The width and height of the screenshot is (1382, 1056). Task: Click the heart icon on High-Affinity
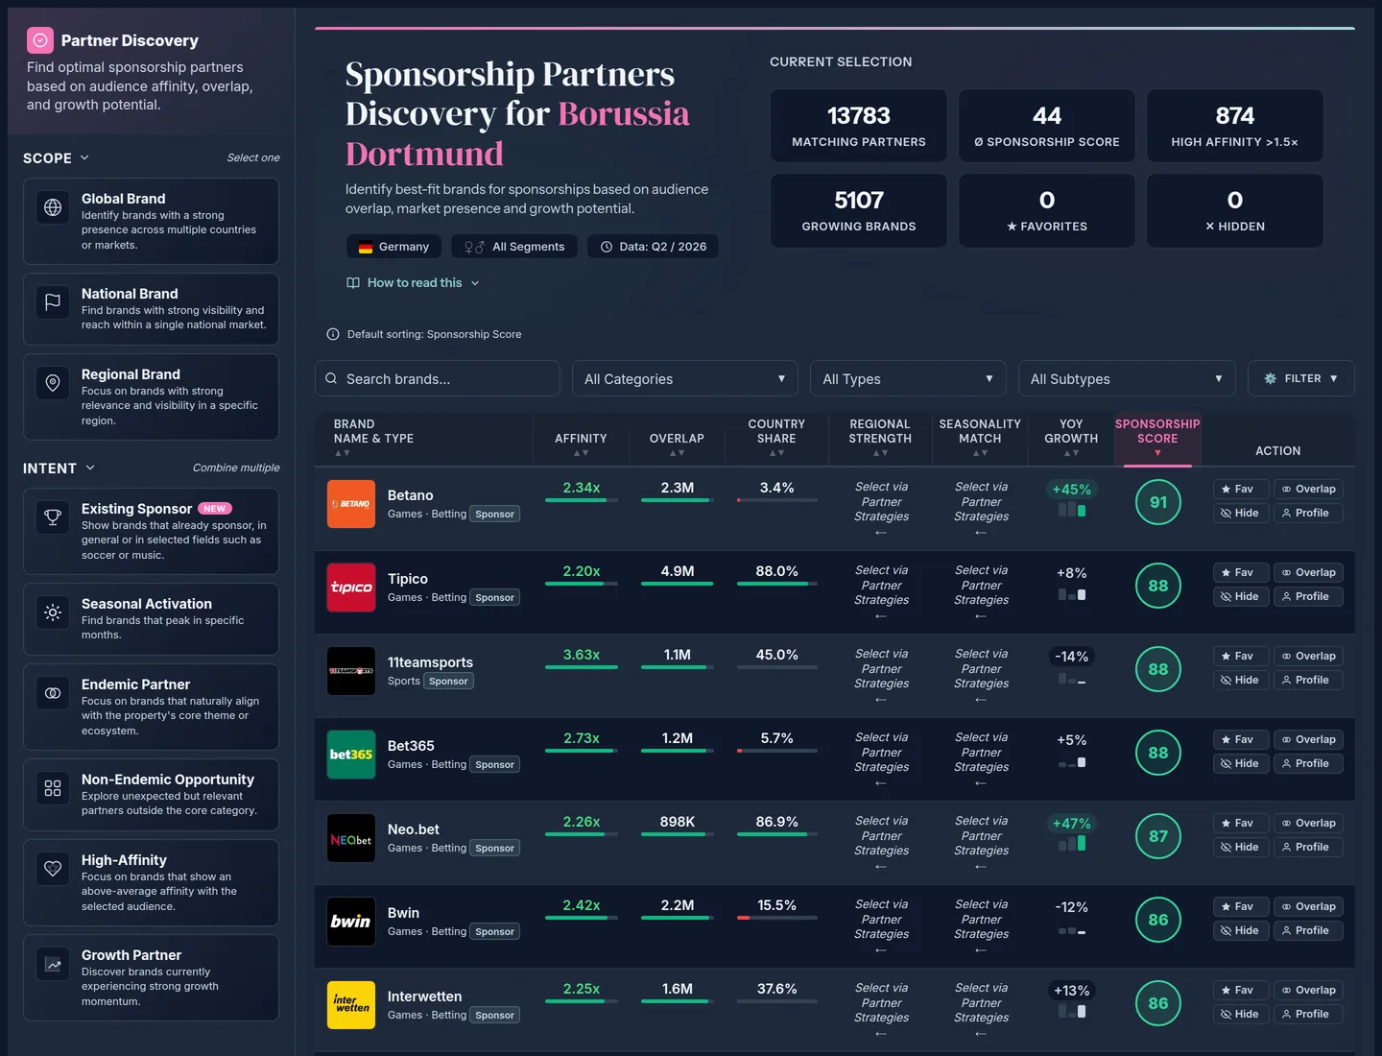tap(53, 868)
